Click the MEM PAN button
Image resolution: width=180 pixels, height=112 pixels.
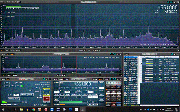pos(46,102)
